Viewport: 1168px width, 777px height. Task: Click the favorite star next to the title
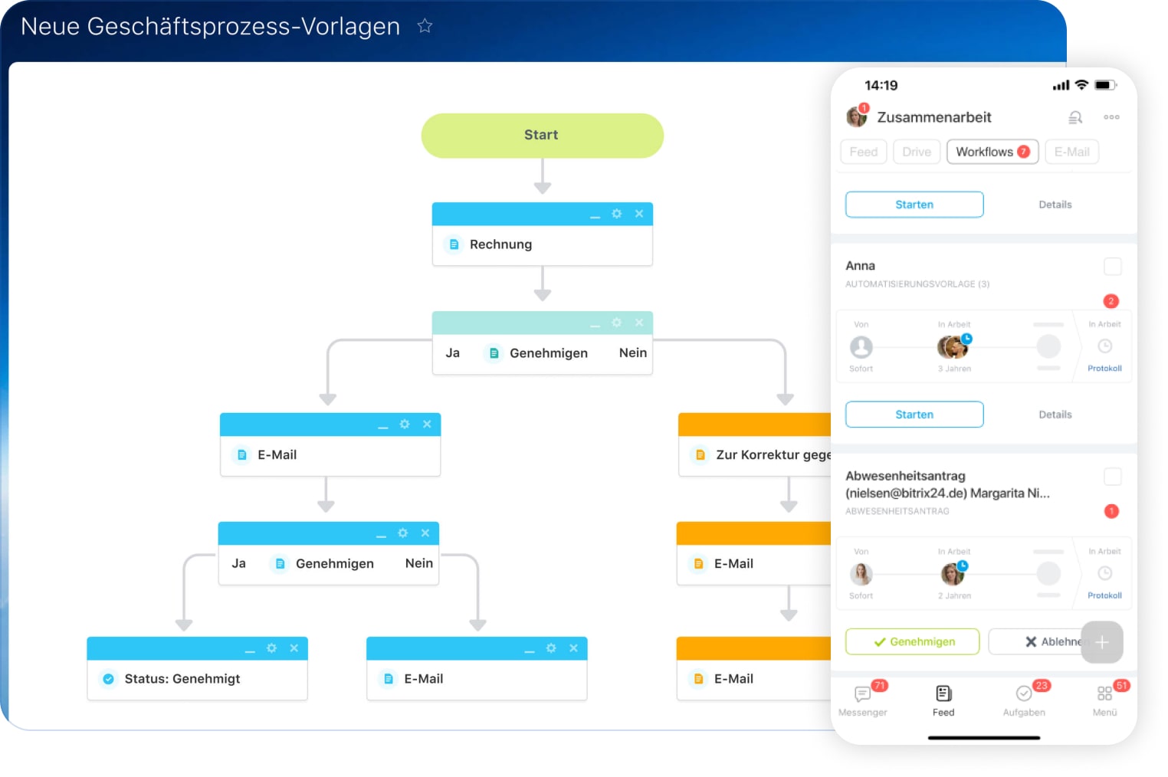click(425, 26)
